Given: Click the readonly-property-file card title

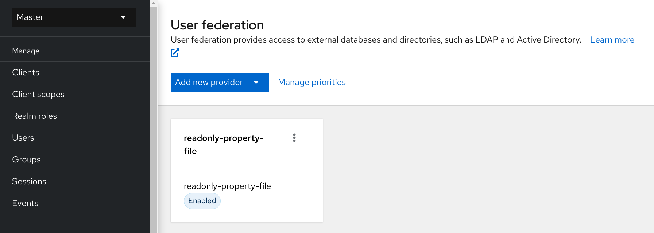Looking at the screenshot, I should [x=224, y=145].
